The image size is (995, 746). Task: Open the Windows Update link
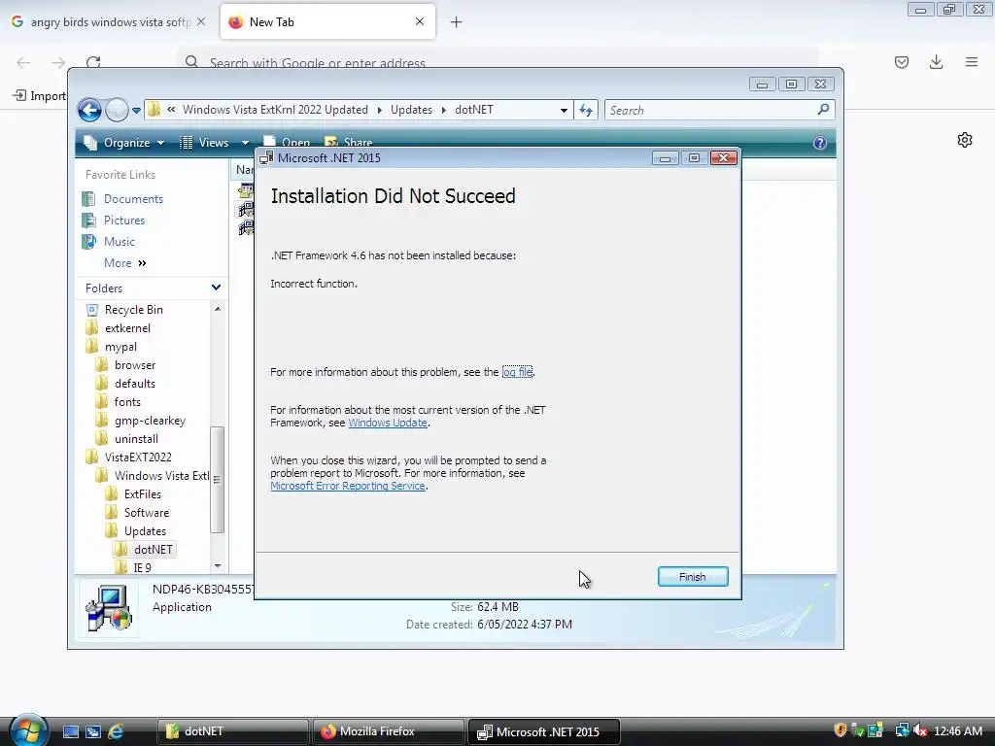pyautogui.click(x=388, y=423)
